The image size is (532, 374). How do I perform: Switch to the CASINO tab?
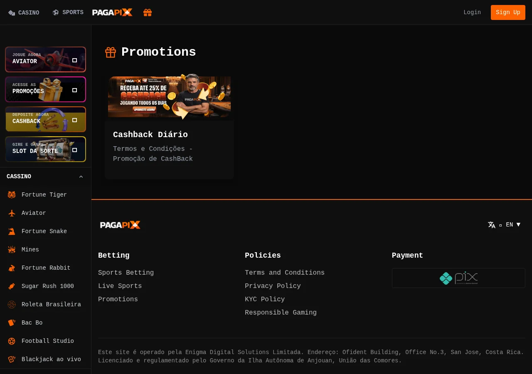click(24, 13)
